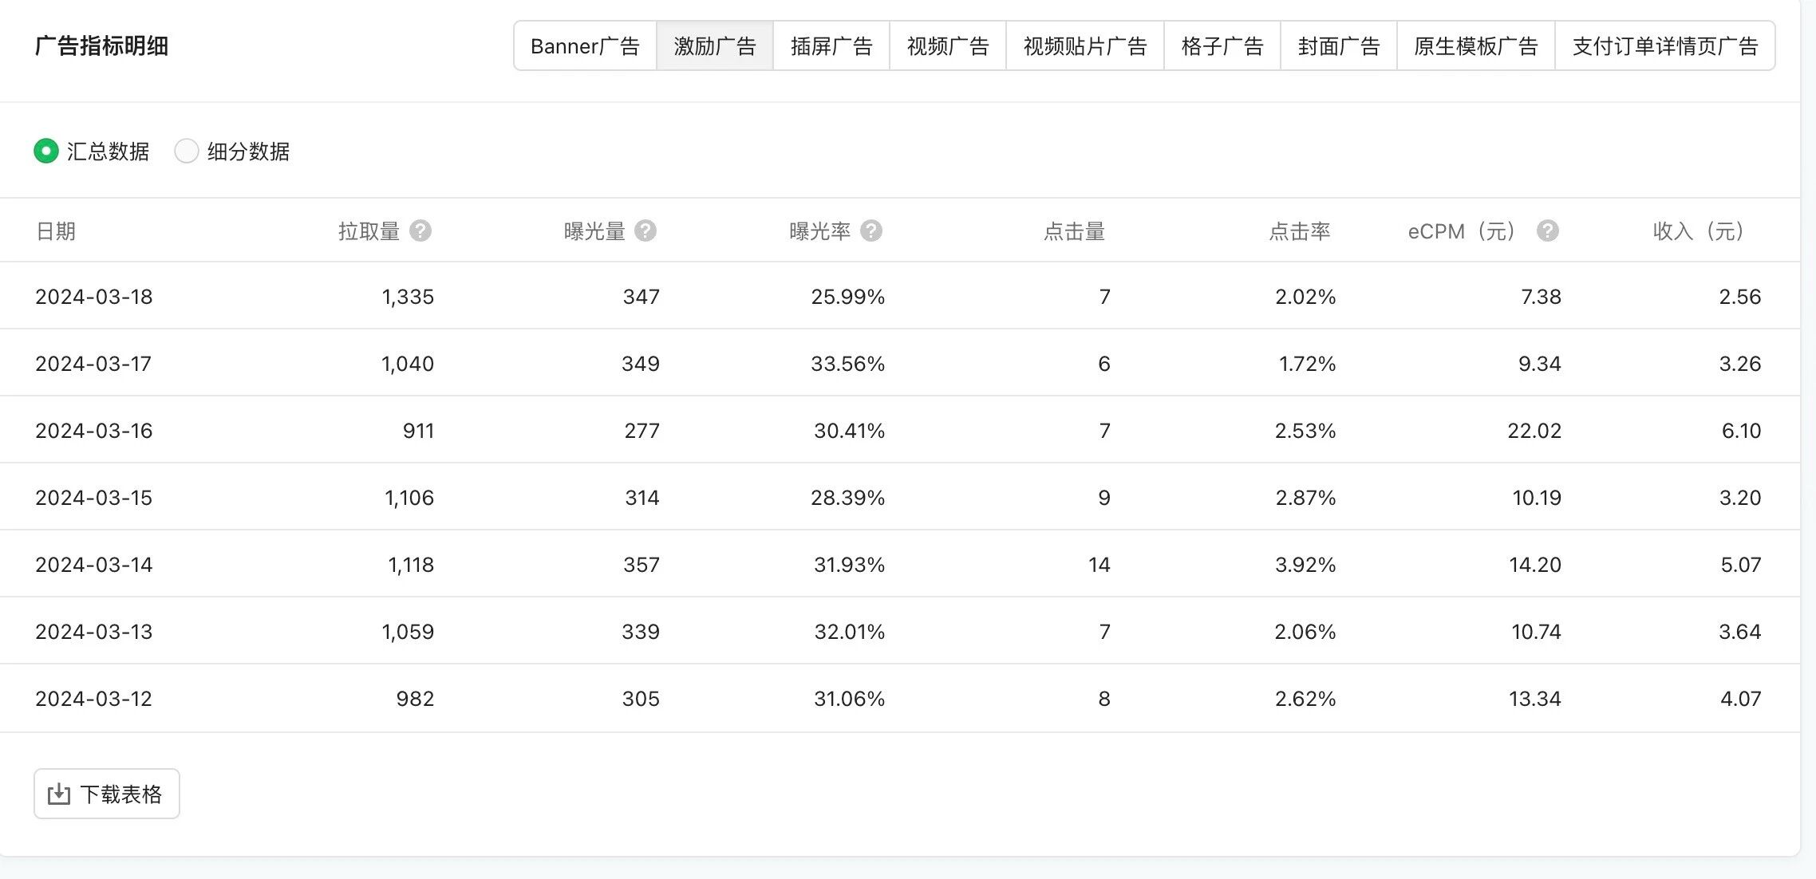Select the 汇总数据 radio button
The image size is (1816, 879).
point(46,151)
